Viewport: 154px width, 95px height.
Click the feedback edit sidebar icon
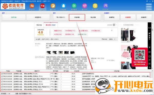[149, 60]
